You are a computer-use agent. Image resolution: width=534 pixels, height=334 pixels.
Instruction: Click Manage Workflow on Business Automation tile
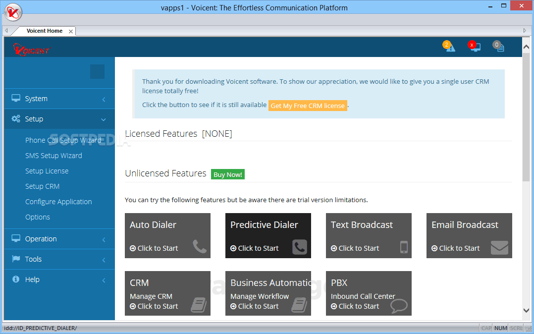click(x=260, y=296)
